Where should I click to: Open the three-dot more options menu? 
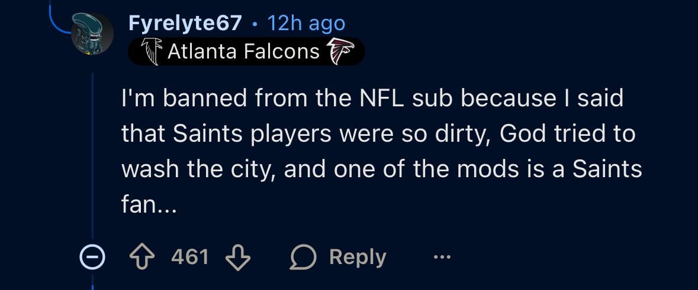pyautogui.click(x=442, y=257)
